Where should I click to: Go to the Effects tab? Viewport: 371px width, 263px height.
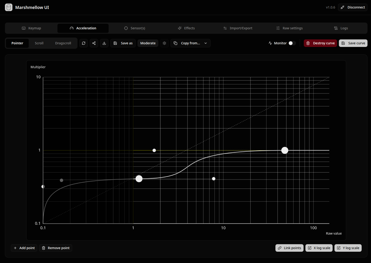pyautogui.click(x=186, y=28)
